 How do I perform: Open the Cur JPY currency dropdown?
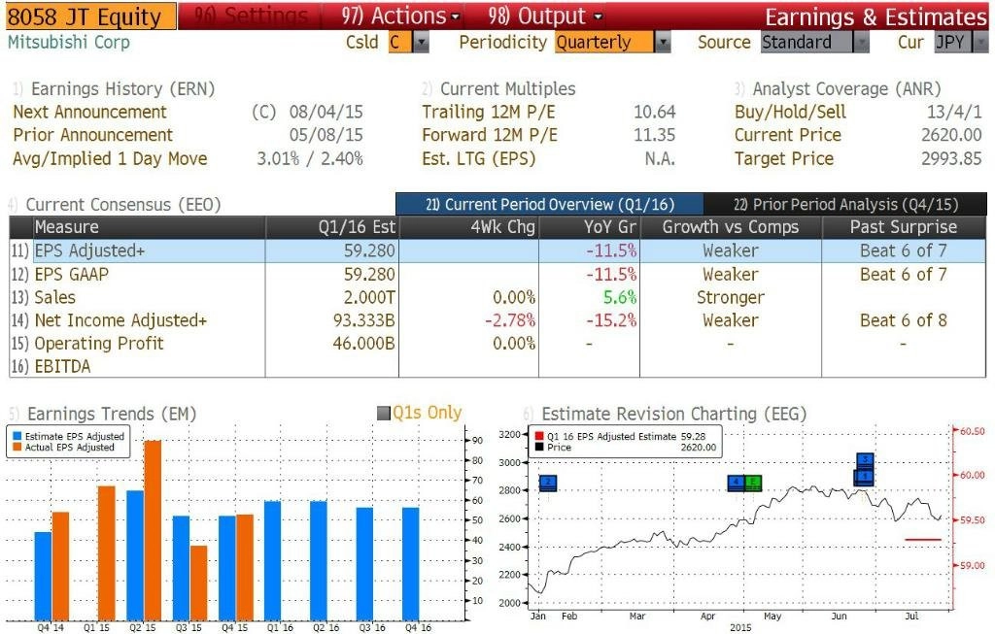(980, 43)
